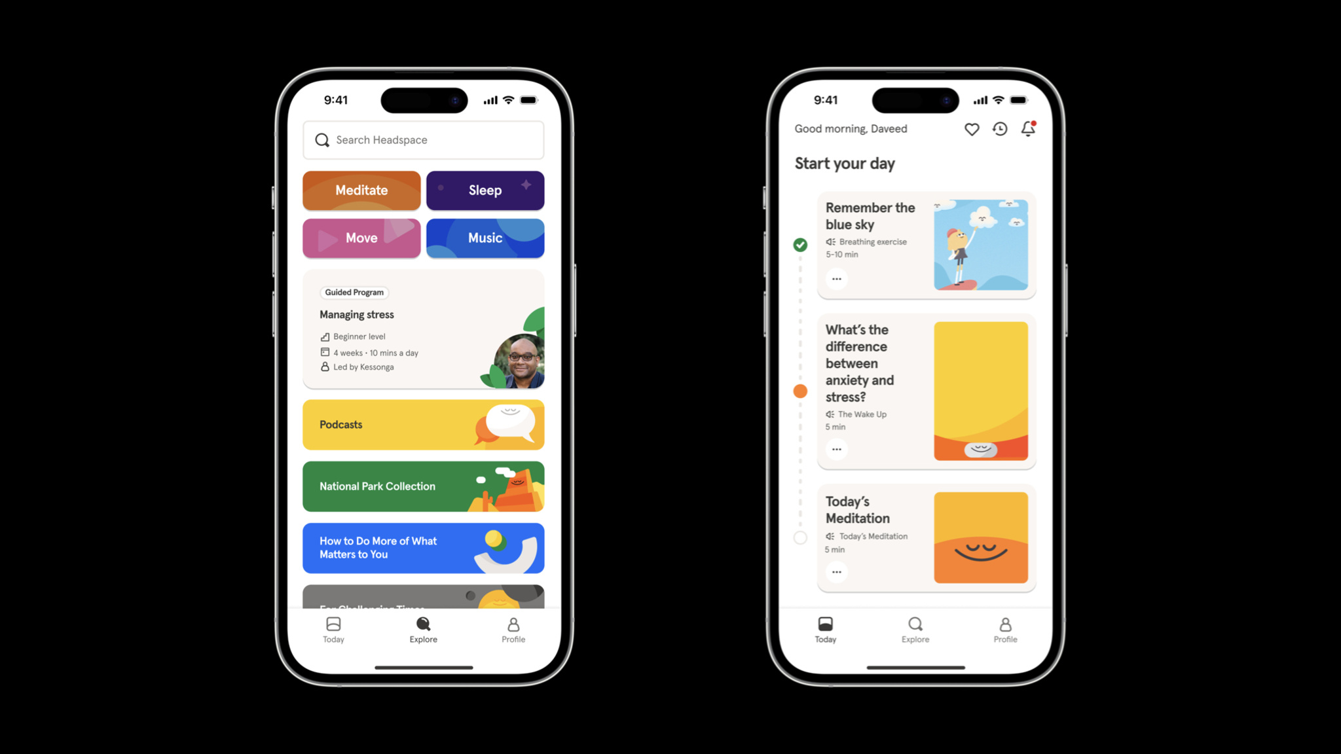Tap 'How to Do More of What Matters'

[423, 548]
